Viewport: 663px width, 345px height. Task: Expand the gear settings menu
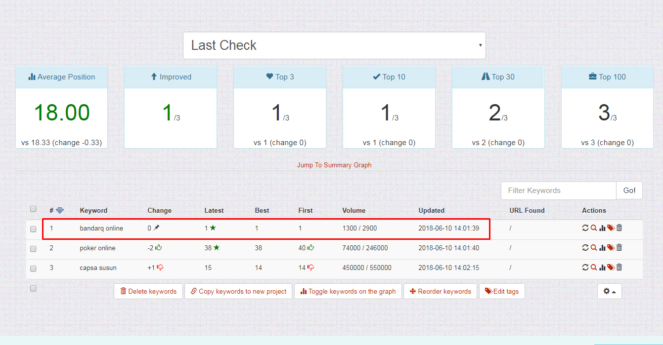coord(609,291)
